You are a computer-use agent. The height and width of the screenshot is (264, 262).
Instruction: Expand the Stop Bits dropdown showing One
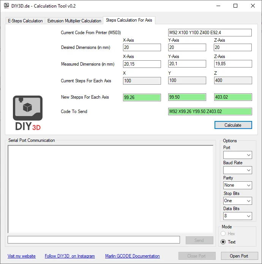pyautogui.click(x=238, y=201)
